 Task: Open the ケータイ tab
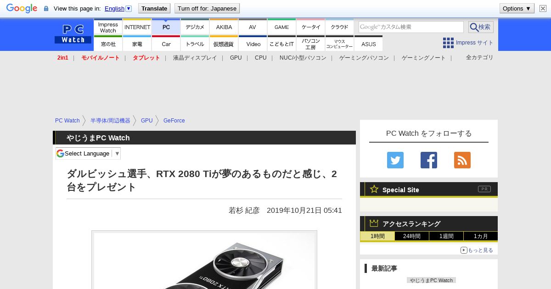310,27
